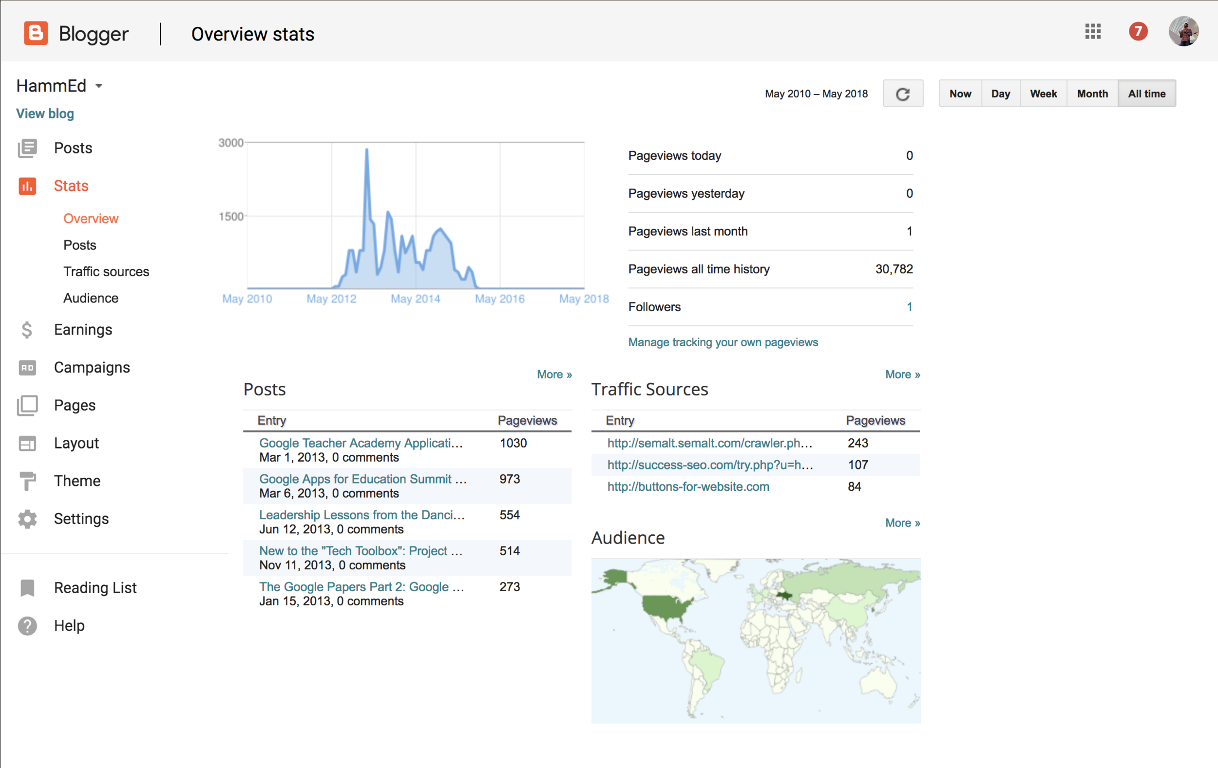Image resolution: width=1218 pixels, height=768 pixels.
Task: Select the Day time range tab
Action: [x=1001, y=94]
